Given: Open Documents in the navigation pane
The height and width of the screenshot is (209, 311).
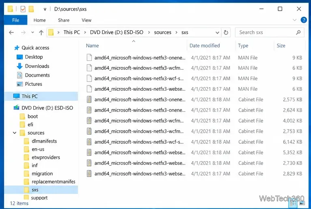Looking at the screenshot, I should pos(33,75).
